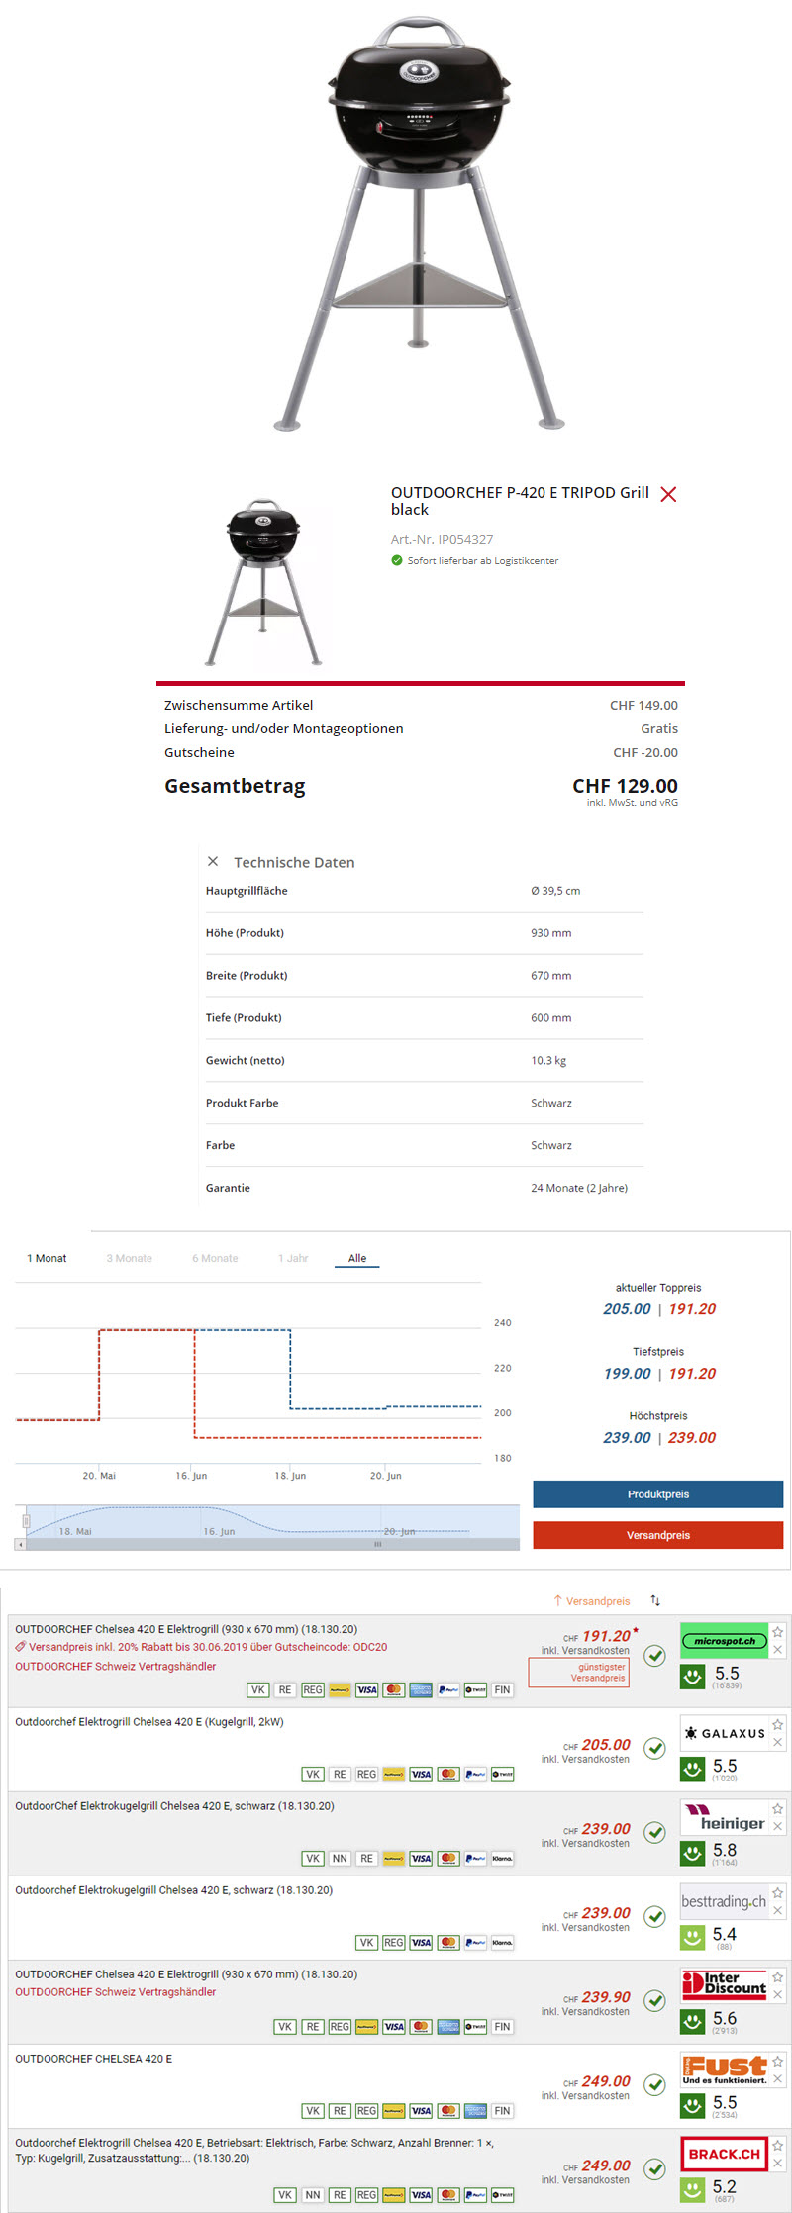Open the microspot.ch shop logo
792x2213 pixels.
click(725, 1640)
